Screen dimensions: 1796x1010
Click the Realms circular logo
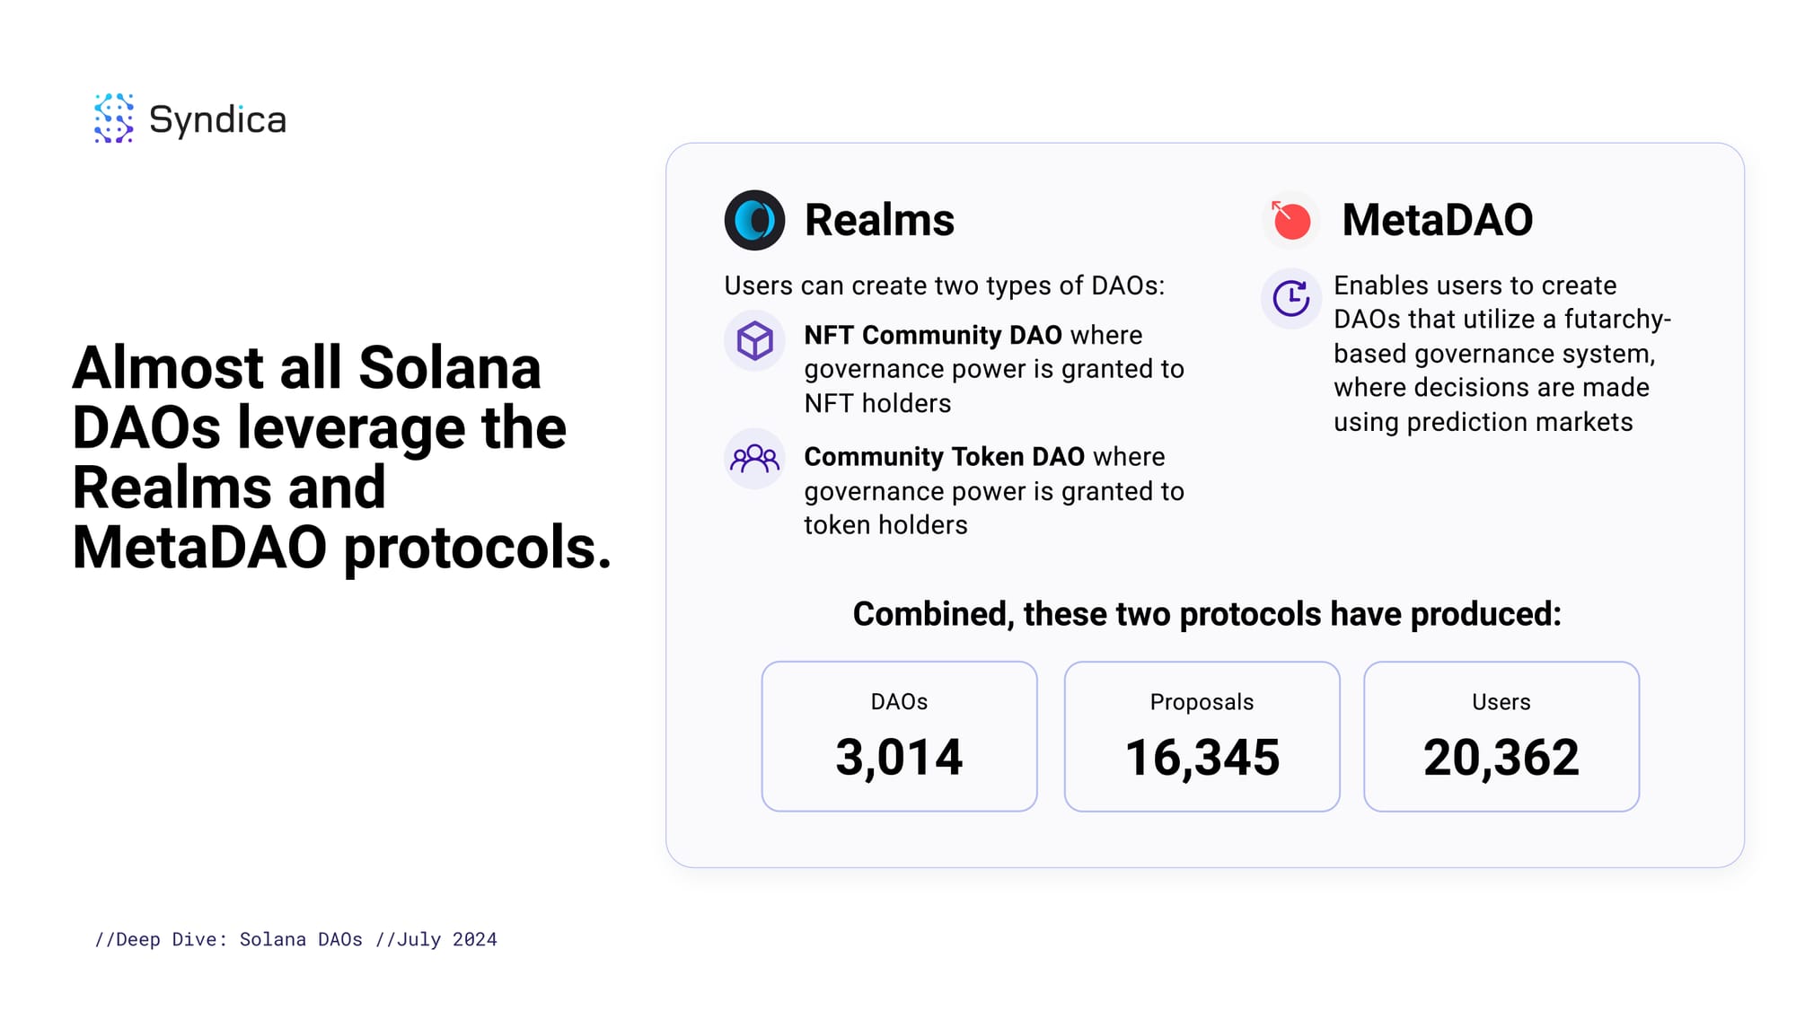pos(754,220)
